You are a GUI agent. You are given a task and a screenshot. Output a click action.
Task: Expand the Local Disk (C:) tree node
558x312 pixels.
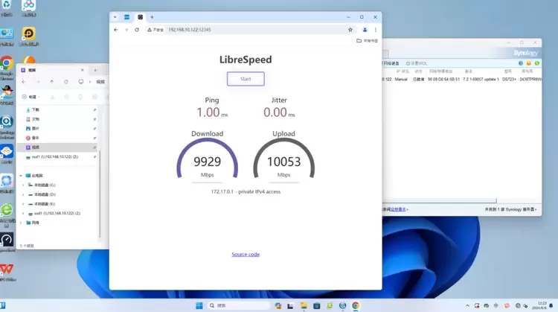pos(22,185)
